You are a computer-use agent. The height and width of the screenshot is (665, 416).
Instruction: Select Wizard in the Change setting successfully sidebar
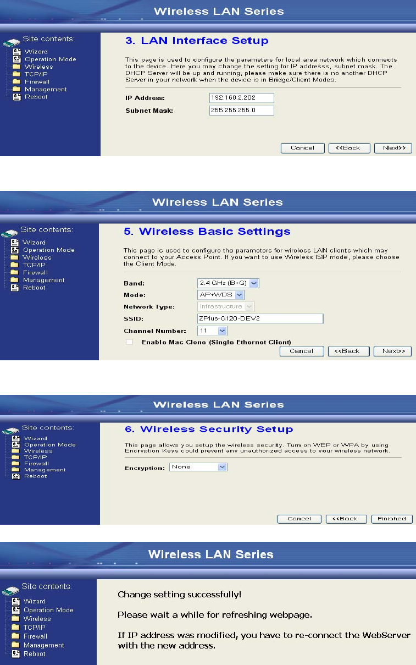pyautogui.click(x=34, y=601)
